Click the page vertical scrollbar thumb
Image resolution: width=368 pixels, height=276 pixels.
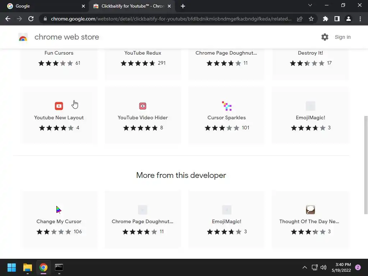tap(365, 165)
